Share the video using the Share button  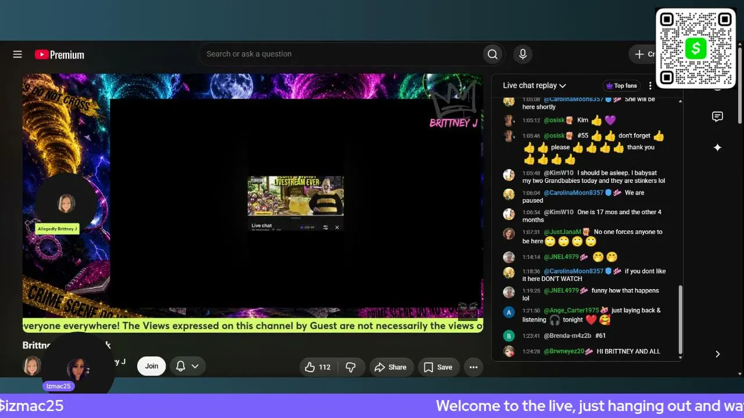point(391,367)
